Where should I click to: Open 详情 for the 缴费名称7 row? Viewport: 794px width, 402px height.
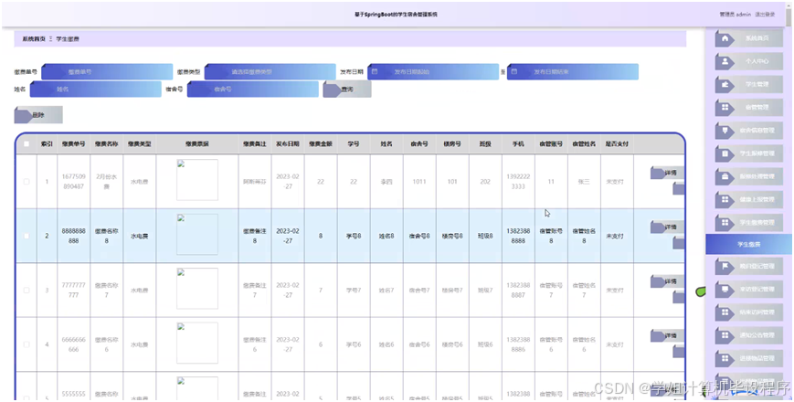coord(667,281)
